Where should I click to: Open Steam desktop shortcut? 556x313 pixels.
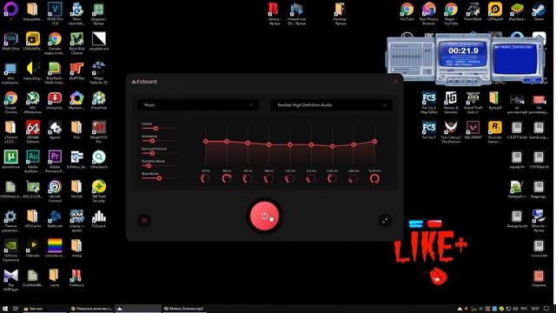(539, 11)
